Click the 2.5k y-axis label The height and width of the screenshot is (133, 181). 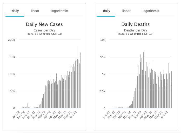[103, 91]
